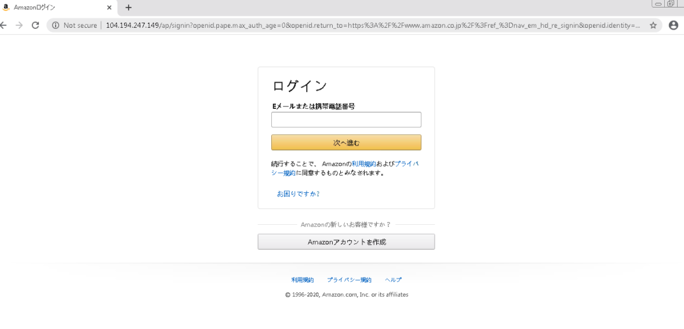Click the Amazonアカウントを作成 button
684x329 pixels.
pyautogui.click(x=346, y=242)
